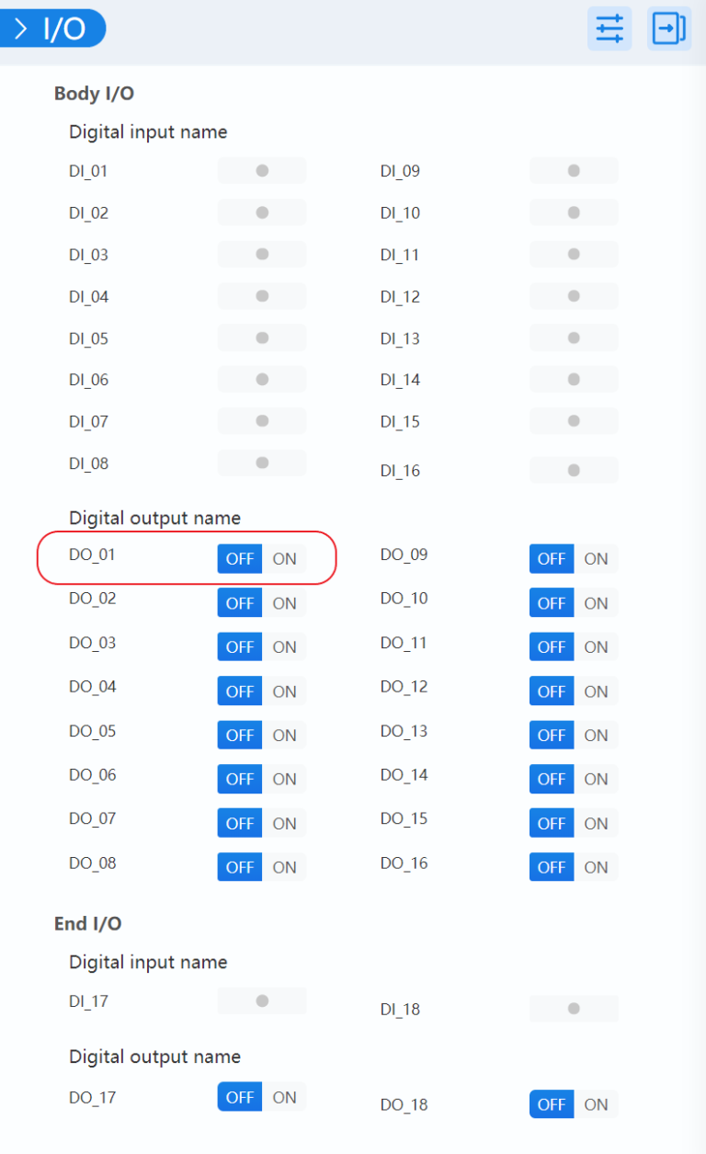This screenshot has height=1154, width=706.
Task: Turn ON end output DO_17
Action: tap(284, 1097)
